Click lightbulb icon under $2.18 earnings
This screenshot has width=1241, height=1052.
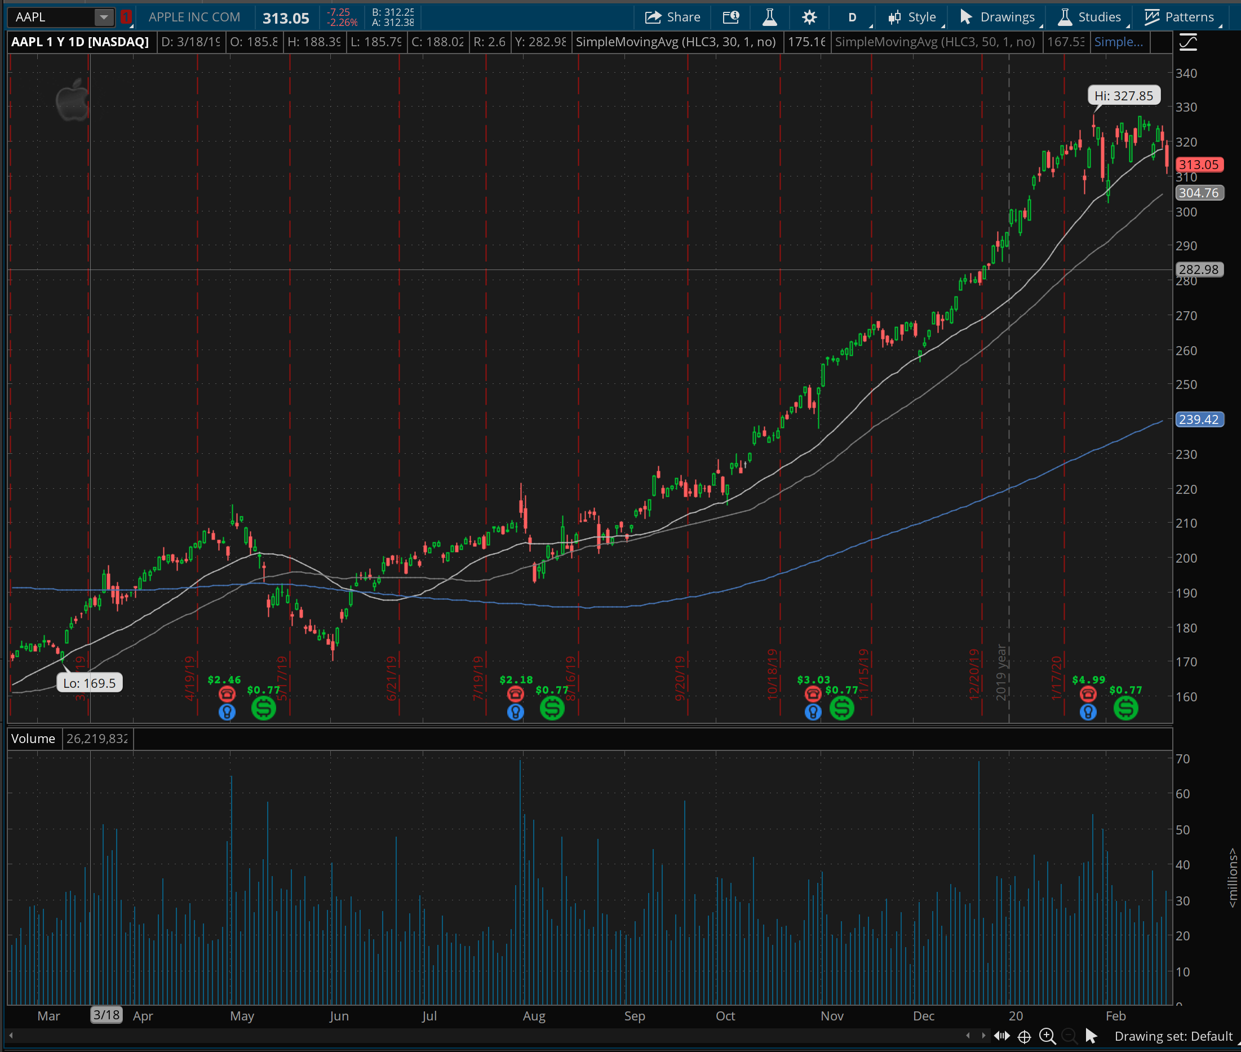tap(516, 711)
